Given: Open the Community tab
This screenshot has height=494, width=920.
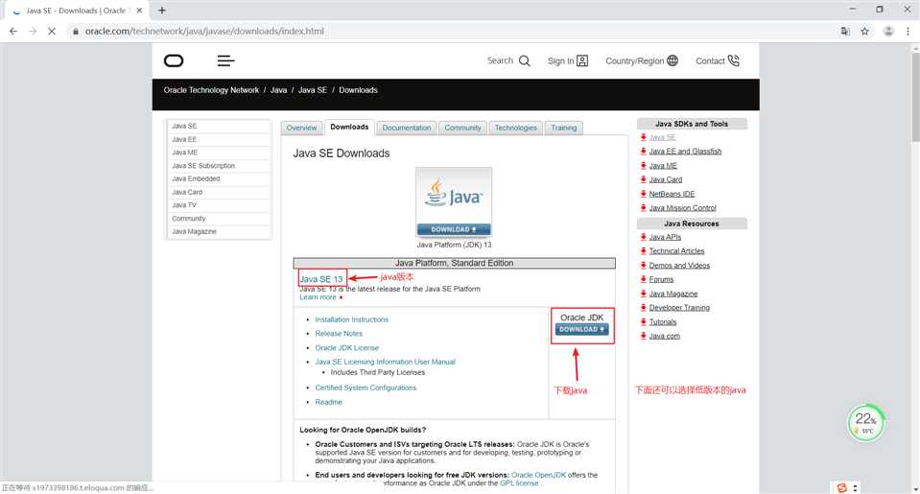Looking at the screenshot, I should tap(462, 128).
